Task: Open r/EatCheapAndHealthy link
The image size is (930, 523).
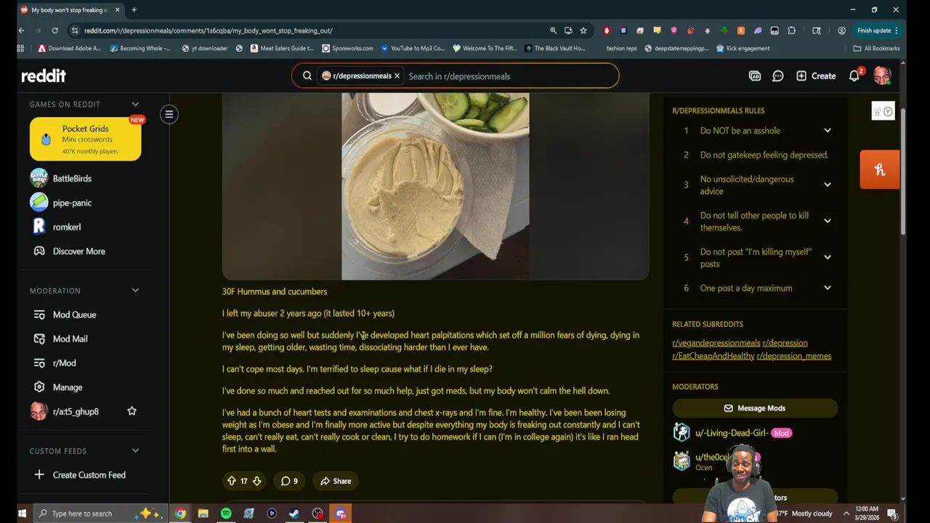Action: 713,356
